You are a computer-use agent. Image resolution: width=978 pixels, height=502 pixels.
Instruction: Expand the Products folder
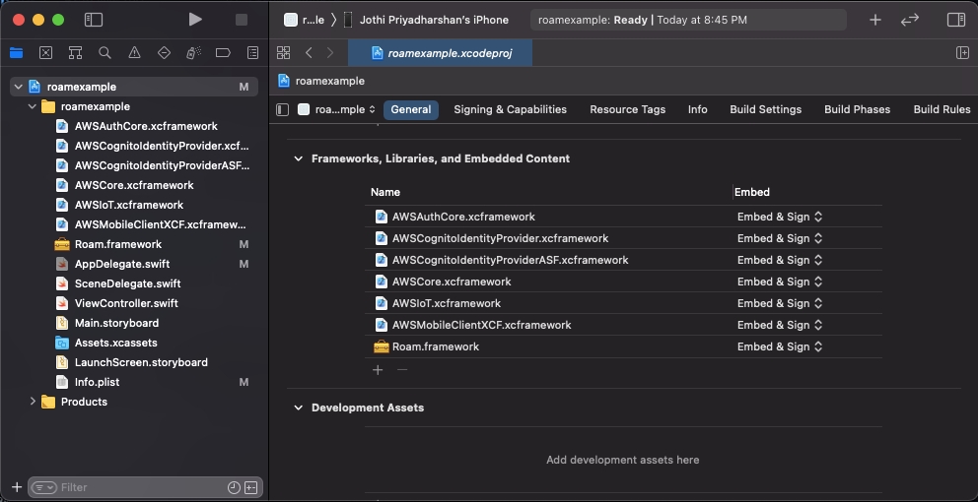point(33,402)
